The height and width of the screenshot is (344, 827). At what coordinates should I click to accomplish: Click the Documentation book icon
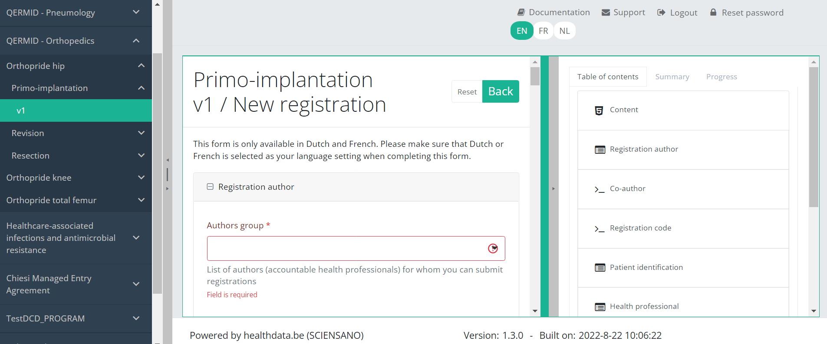click(521, 13)
